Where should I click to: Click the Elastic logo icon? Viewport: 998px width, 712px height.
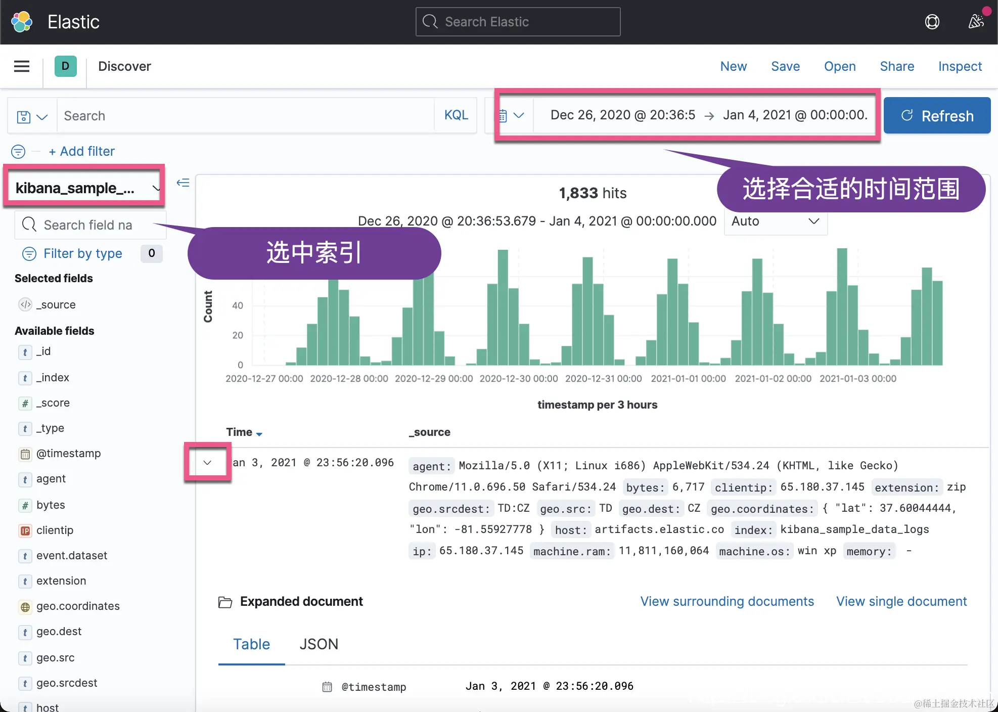[x=21, y=22]
